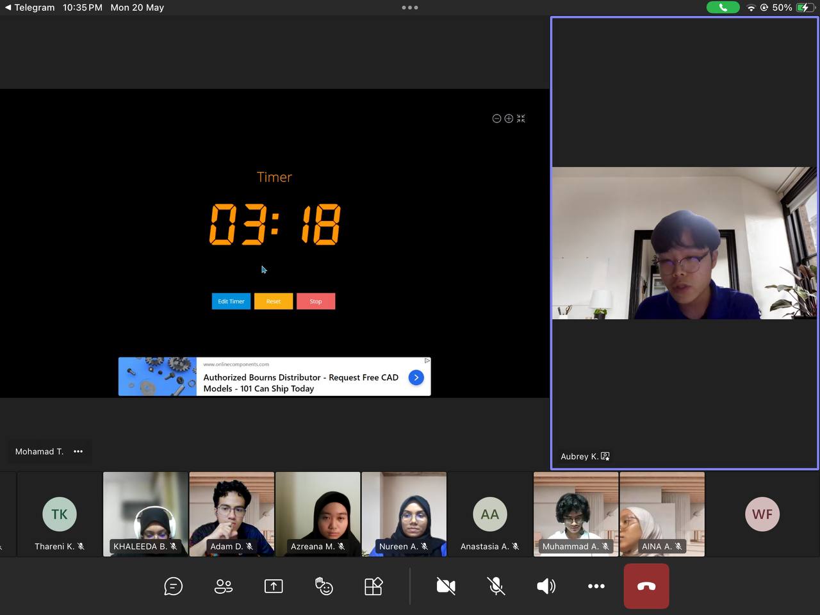Select Adam D.'s video thumbnail
The width and height of the screenshot is (820, 615).
click(x=231, y=514)
